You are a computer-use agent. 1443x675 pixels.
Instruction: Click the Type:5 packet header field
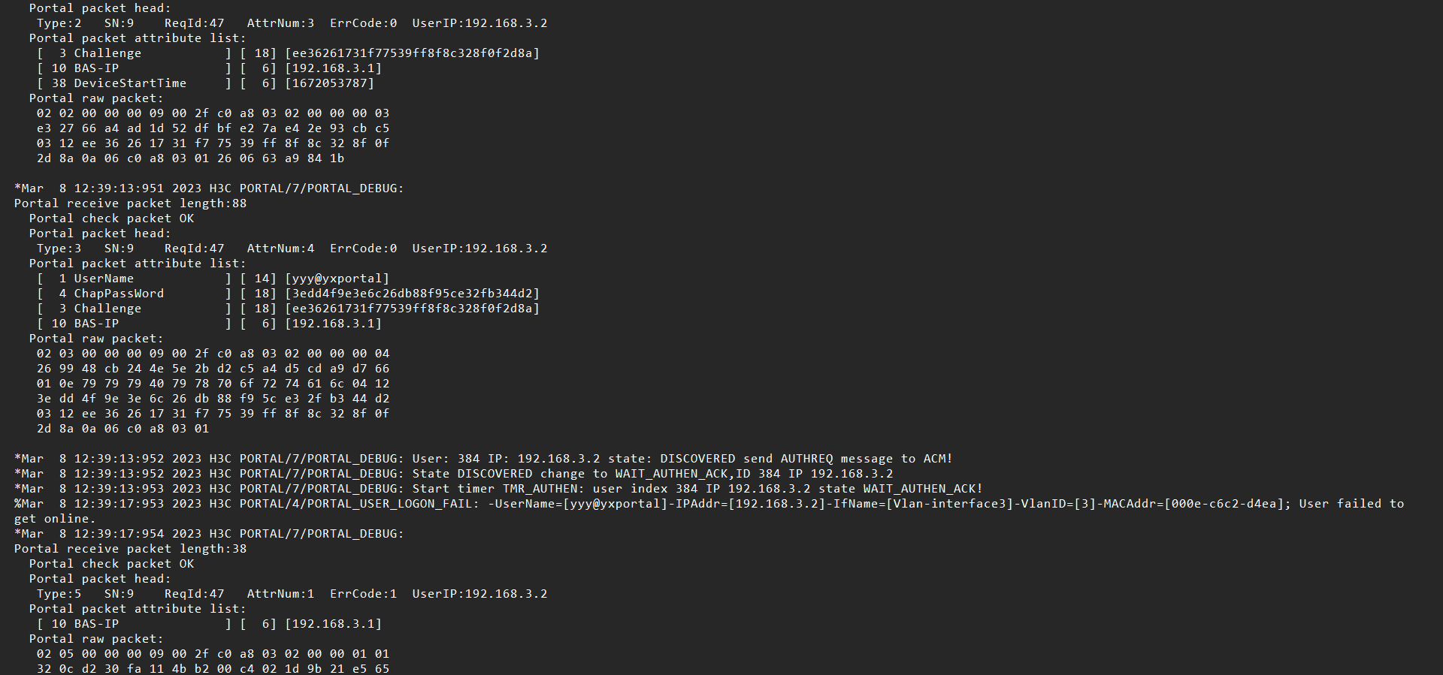59,594
